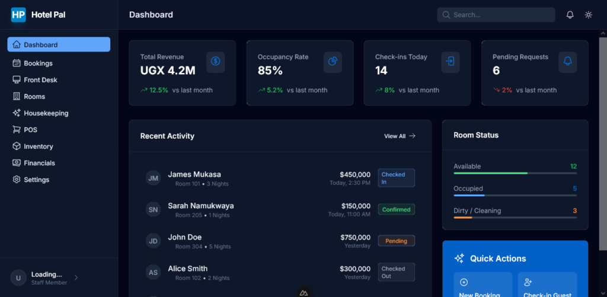Open Settings from the sidebar

pos(36,180)
